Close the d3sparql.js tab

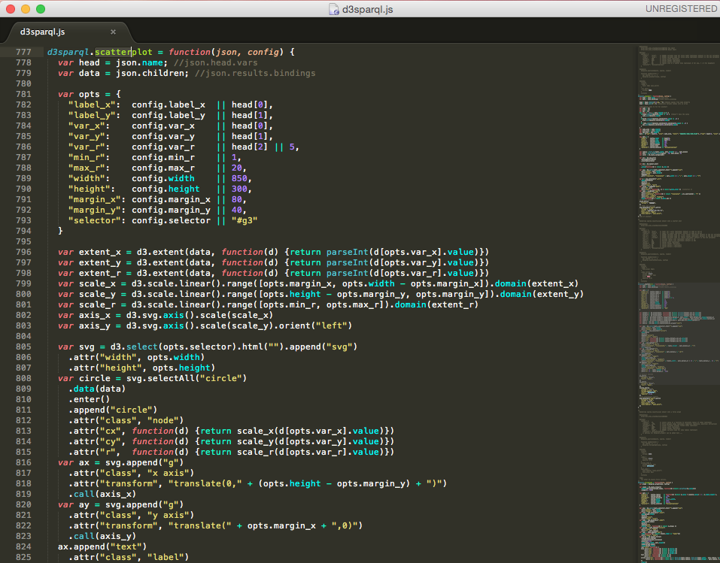(x=113, y=32)
